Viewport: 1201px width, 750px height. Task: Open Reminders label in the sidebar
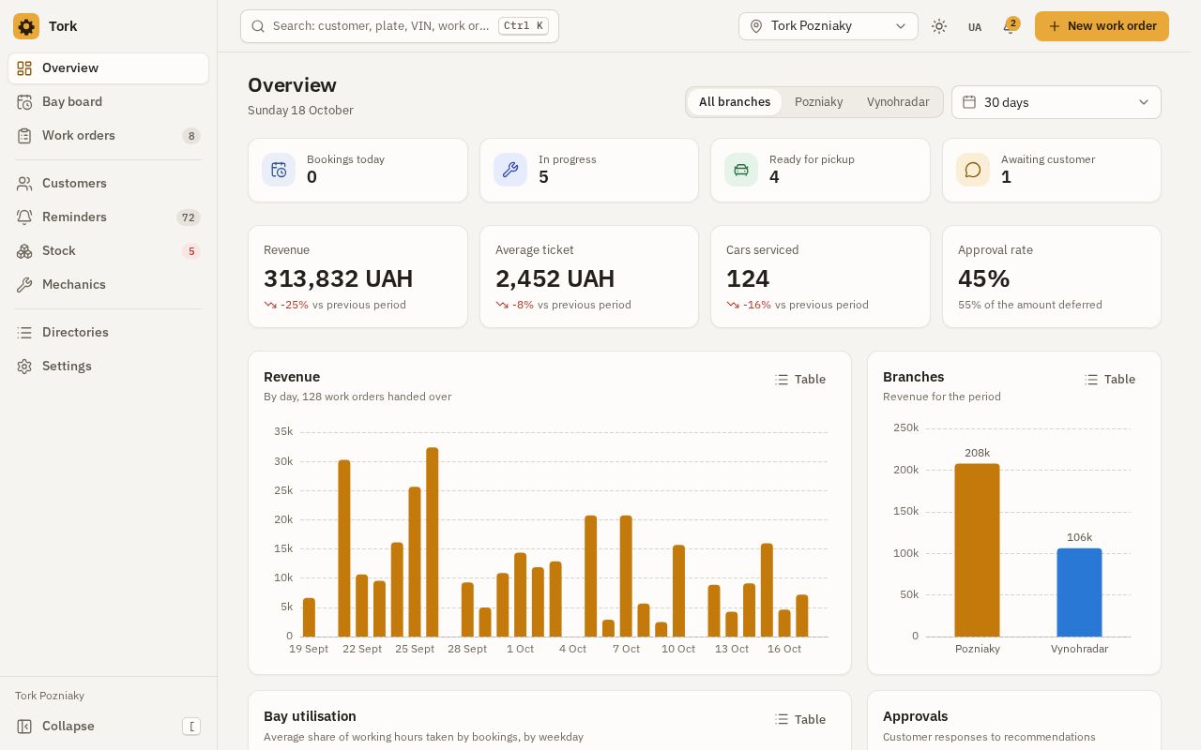[74, 217]
